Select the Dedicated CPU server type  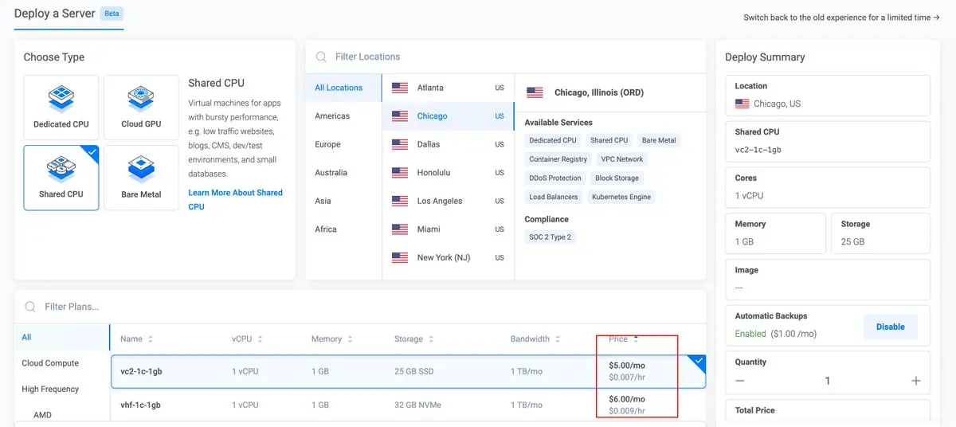pyautogui.click(x=61, y=108)
